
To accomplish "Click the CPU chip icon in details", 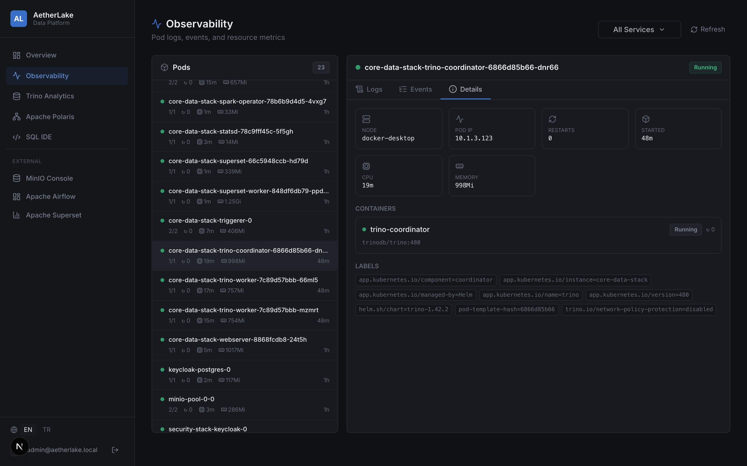I will 366,166.
